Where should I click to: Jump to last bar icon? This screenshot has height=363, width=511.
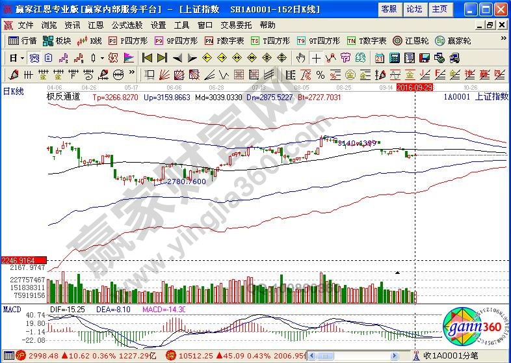pos(162,59)
